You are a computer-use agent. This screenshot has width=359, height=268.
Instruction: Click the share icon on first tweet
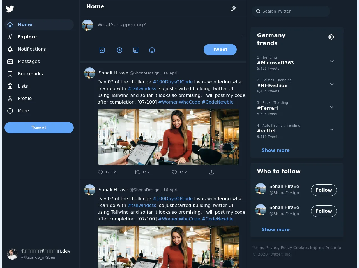coord(211,172)
